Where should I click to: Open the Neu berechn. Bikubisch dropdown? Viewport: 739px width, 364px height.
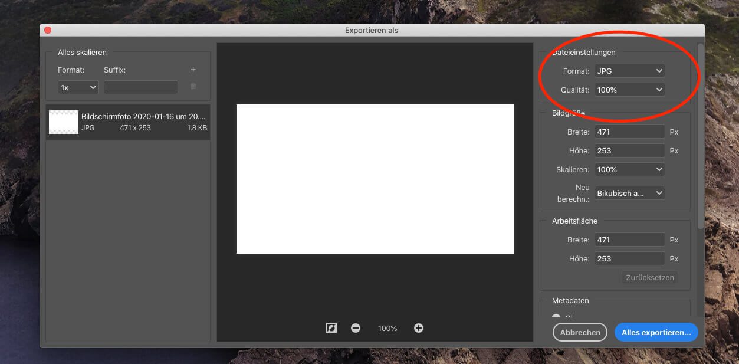click(x=629, y=193)
